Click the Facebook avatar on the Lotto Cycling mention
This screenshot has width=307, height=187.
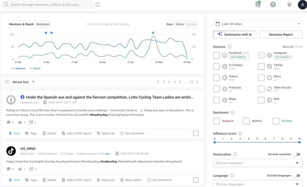(x=11, y=100)
